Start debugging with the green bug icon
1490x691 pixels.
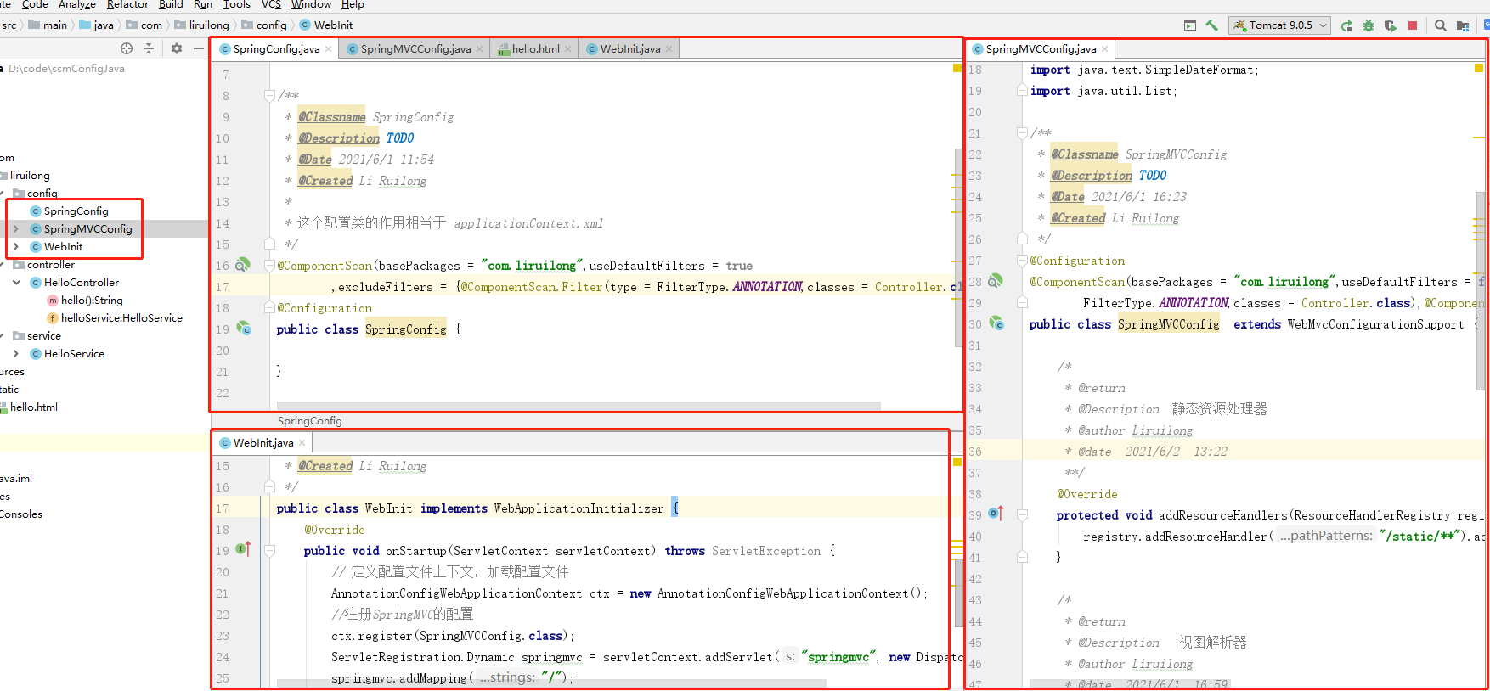[1369, 25]
